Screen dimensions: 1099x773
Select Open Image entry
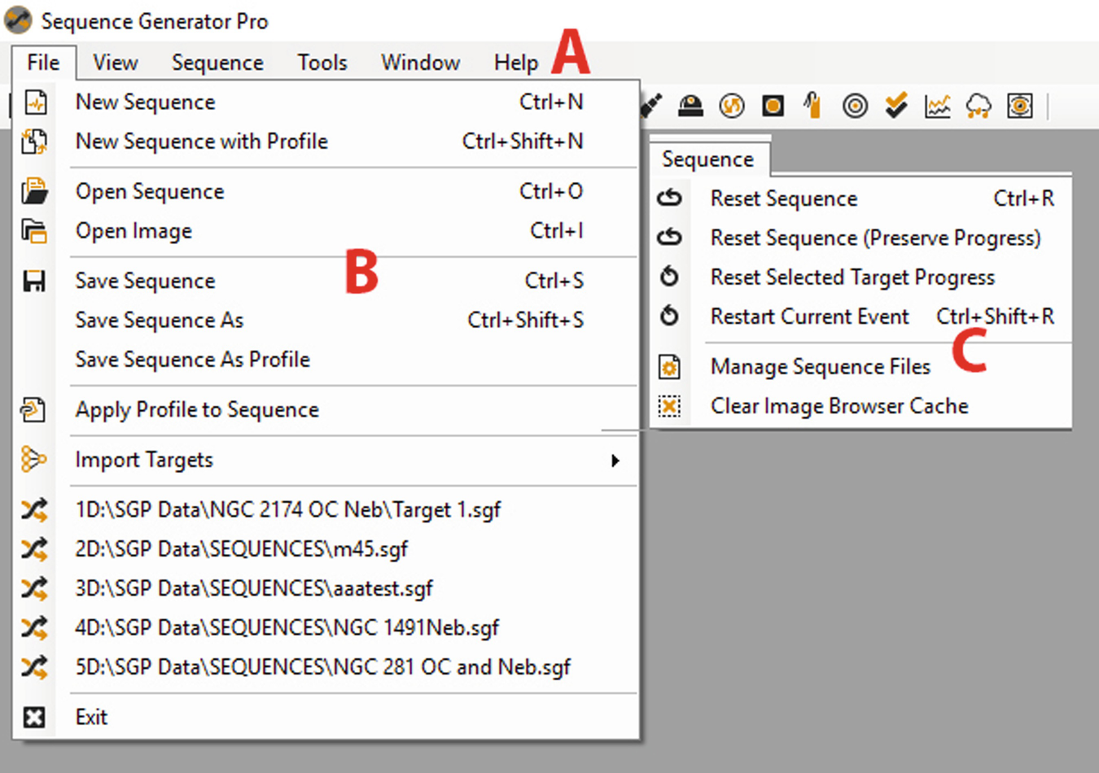pos(326,231)
